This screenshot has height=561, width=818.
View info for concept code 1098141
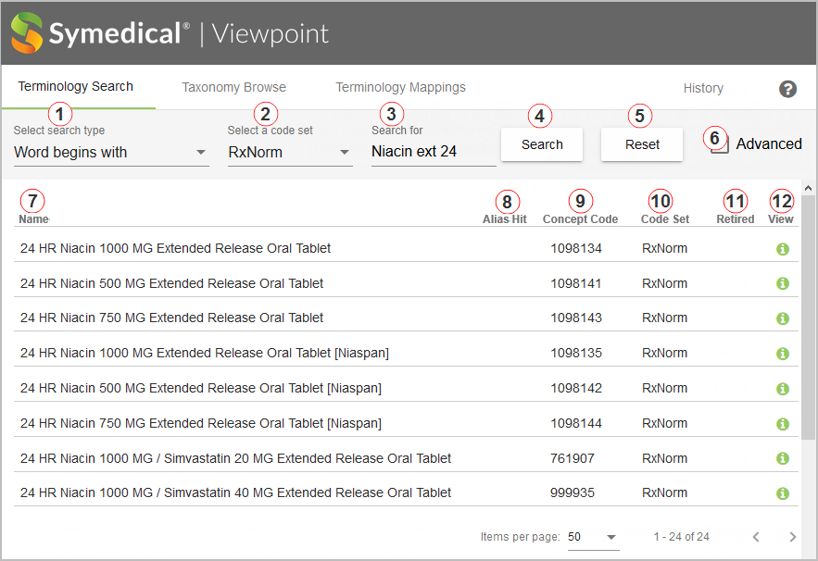tap(783, 283)
